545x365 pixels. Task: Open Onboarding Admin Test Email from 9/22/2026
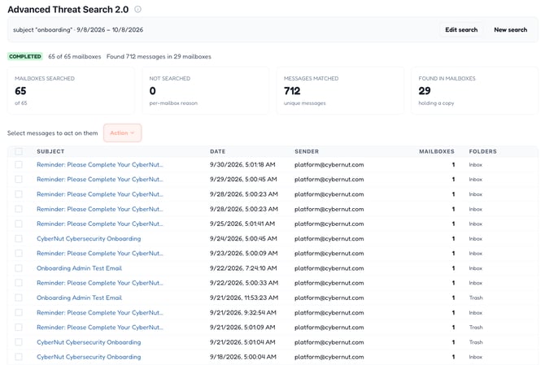point(79,268)
